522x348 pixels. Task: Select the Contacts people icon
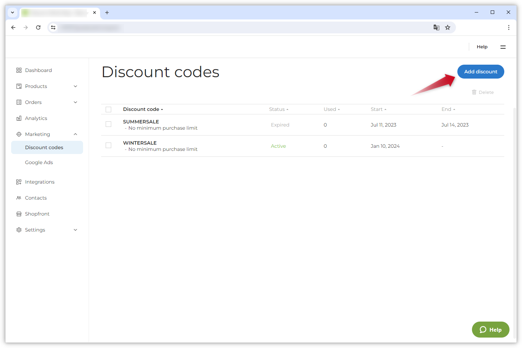[x=19, y=197]
